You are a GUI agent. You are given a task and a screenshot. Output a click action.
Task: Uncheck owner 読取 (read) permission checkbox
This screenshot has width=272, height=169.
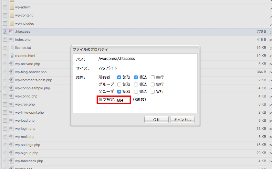point(119,77)
